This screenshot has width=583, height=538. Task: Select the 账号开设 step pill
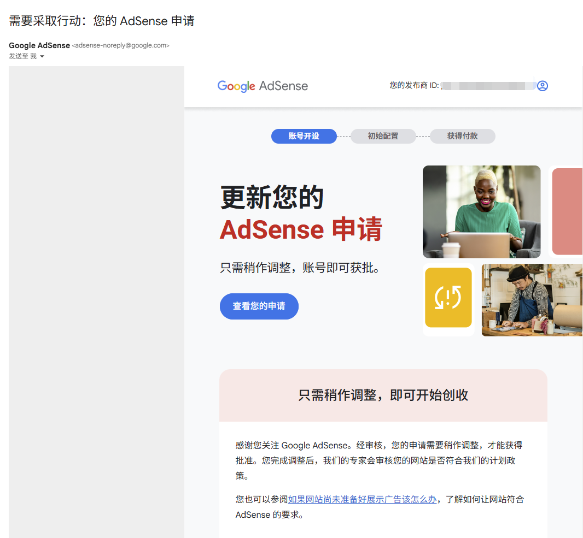[x=304, y=136]
